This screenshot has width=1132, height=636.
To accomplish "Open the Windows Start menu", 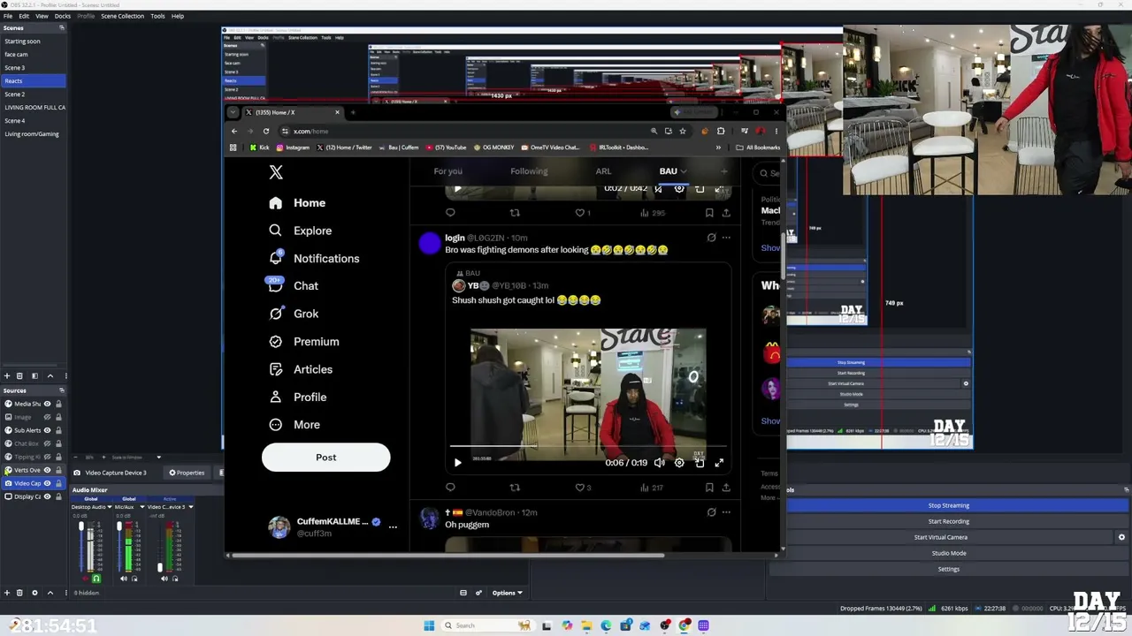I will tap(429, 625).
